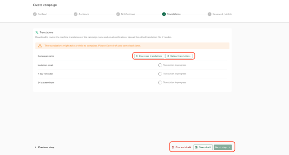Click the download arrow icon
This screenshot has width=289, height=155.
[137, 56]
